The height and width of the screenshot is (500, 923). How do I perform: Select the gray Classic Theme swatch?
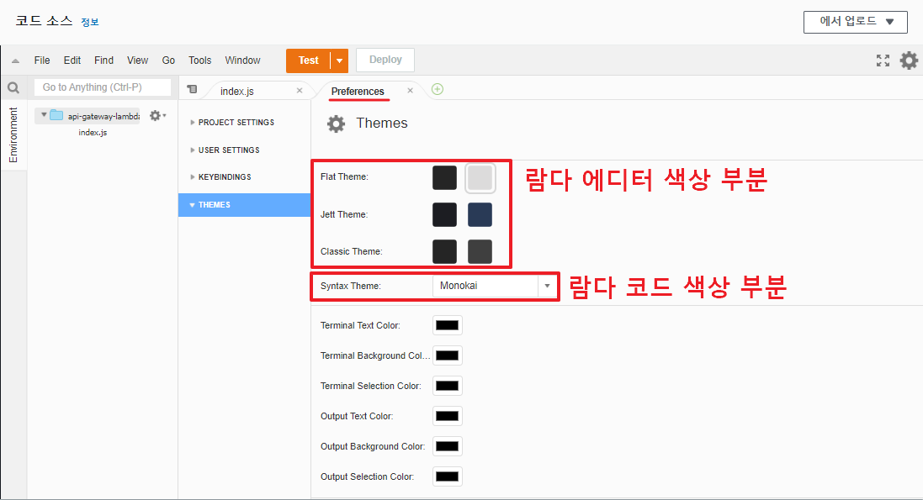coord(480,252)
